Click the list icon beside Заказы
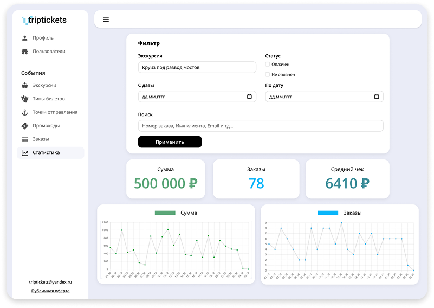The image size is (434, 308). point(24,139)
